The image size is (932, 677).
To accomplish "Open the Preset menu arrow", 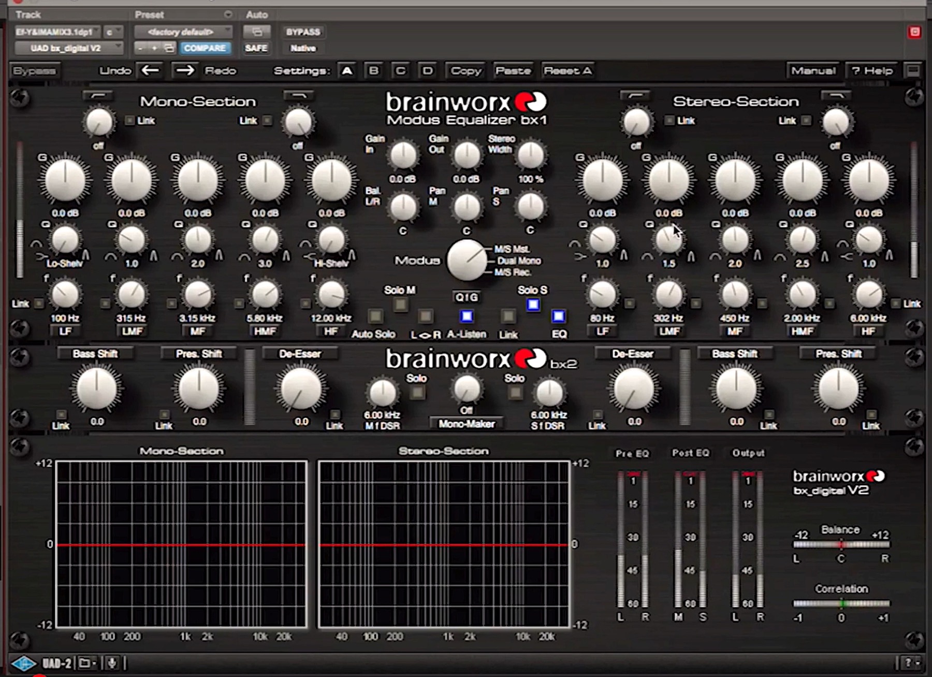I will coord(228,15).
